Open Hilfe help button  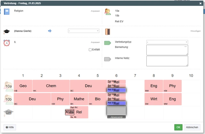pos(10,127)
